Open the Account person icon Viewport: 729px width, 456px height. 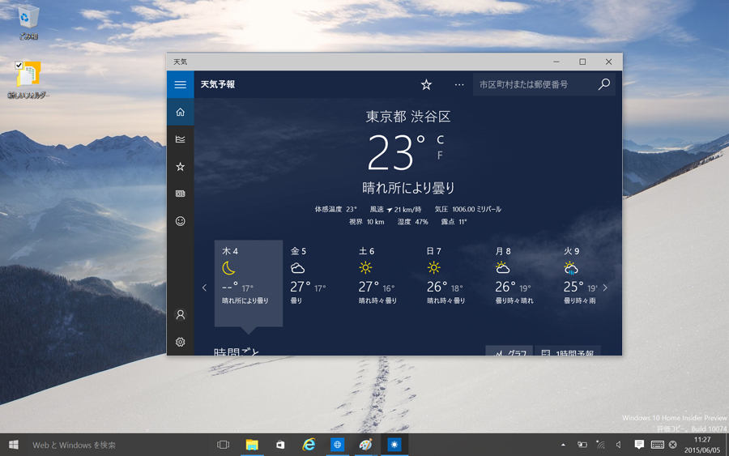(181, 315)
